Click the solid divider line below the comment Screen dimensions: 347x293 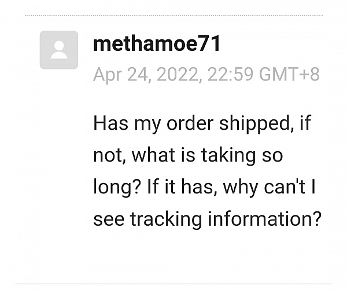(173, 284)
